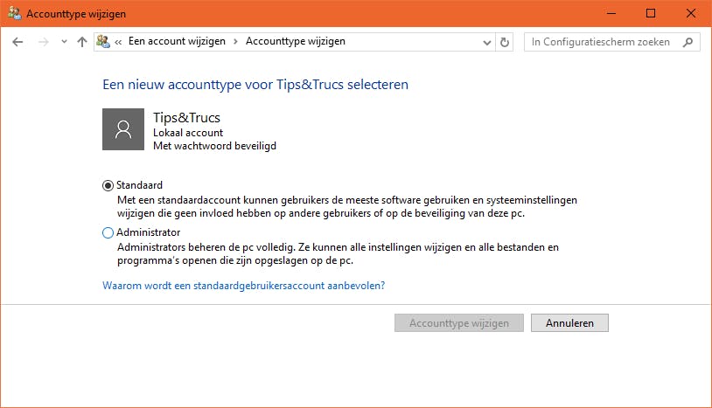The image size is (712, 408).
Task: Go to 'Een account wijzigen' breadcrumb
Action: (x=177, y=41)
